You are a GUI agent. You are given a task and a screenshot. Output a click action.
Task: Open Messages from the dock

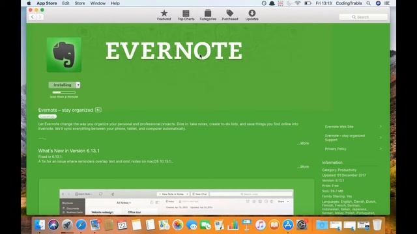tap(192, 225)
